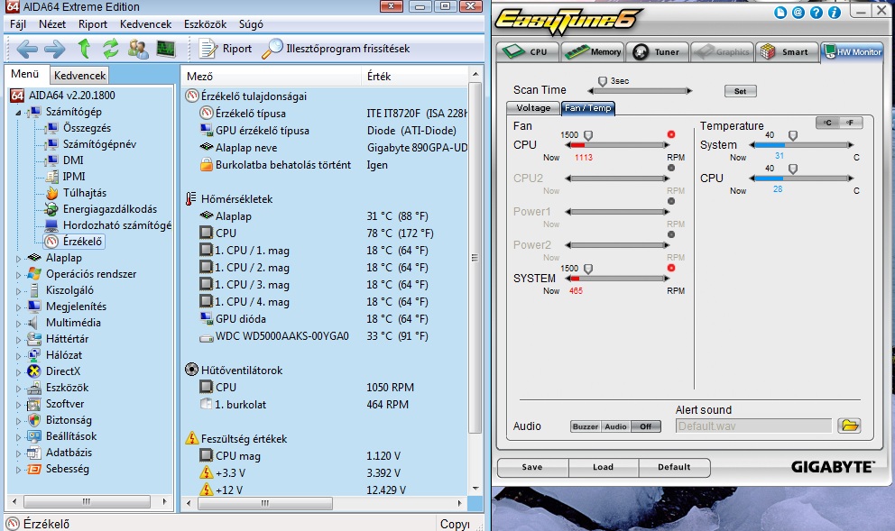Screen dimensions: 895x531
Task: Click the Mező column header
Action: (272, 76)
